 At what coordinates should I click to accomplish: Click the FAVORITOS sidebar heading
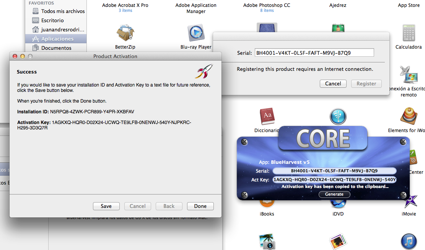pyautogui.click(x=41, y=3)
